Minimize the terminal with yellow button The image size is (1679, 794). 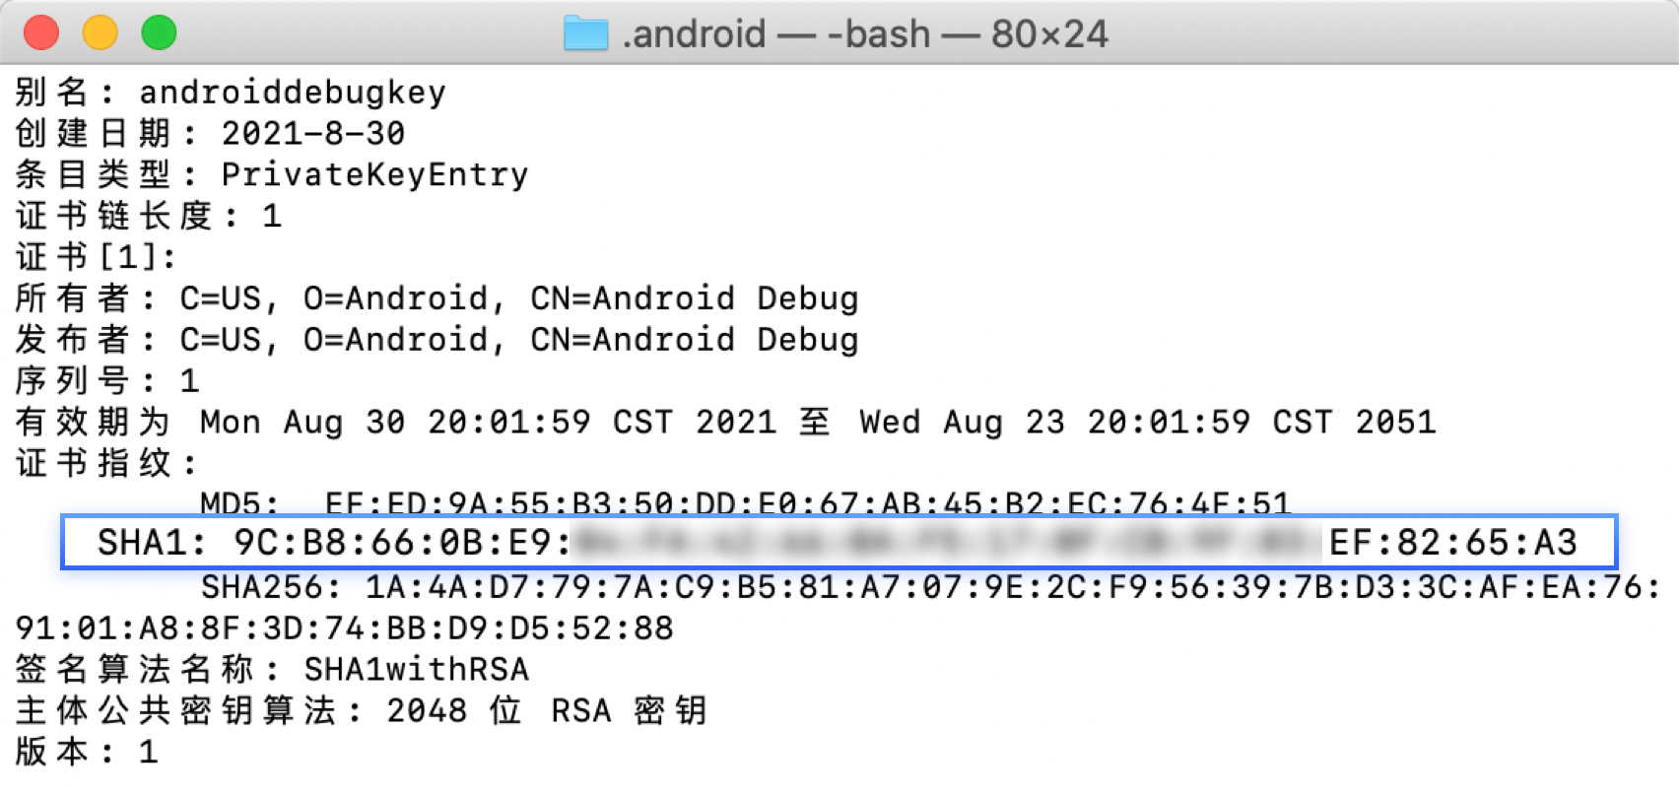[100, 33]
